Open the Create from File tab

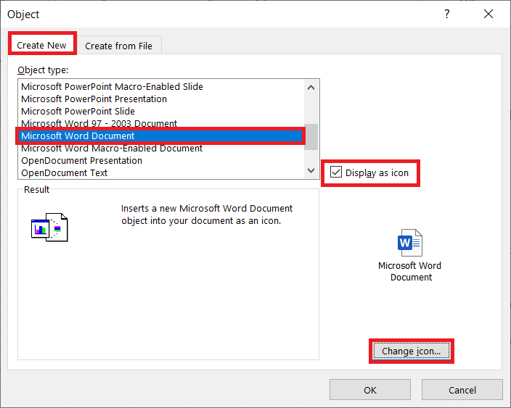(118, 46)
